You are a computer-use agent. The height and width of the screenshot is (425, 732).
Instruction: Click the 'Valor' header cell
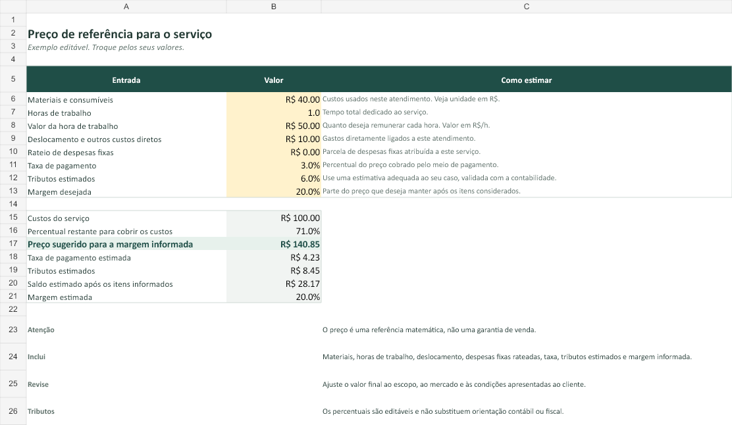274,80
